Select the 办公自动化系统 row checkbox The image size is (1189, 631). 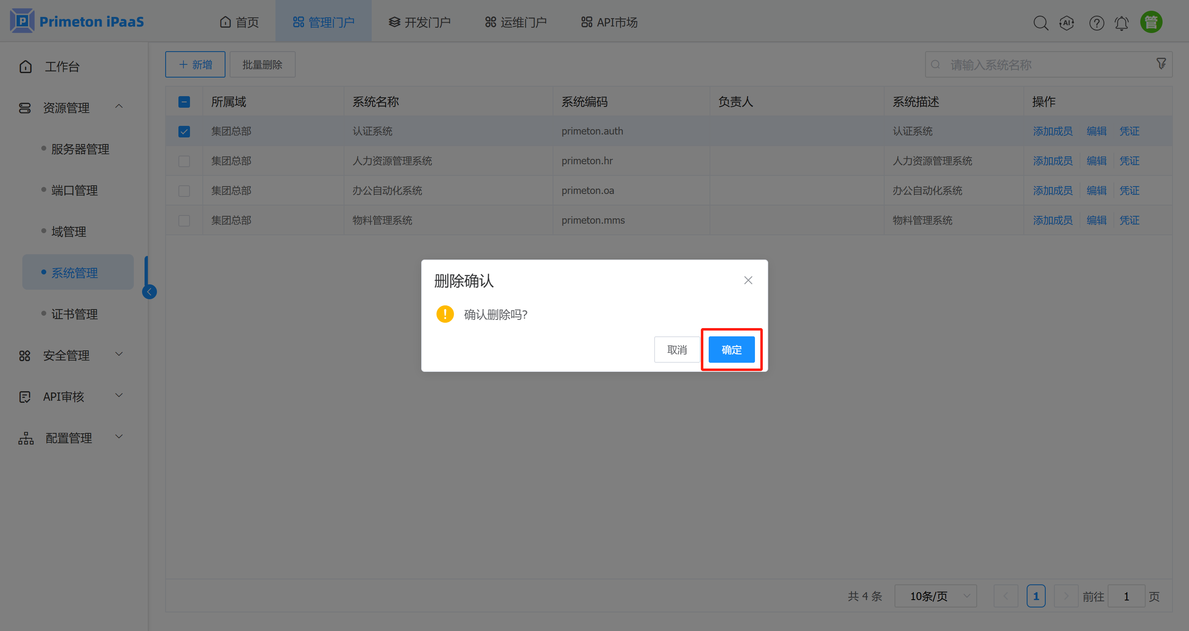pyautogui.click(x=184, y=191)
